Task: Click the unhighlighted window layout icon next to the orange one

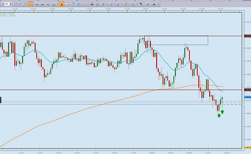Action: tap(25, 4)
